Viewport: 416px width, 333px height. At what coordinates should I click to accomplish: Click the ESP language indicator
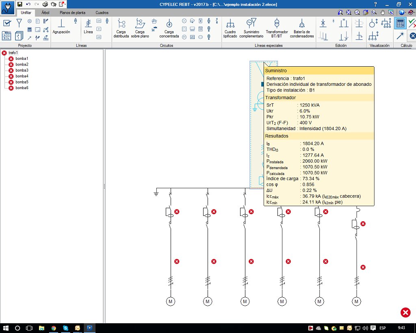pyautogui.click(x=383, y=328)
